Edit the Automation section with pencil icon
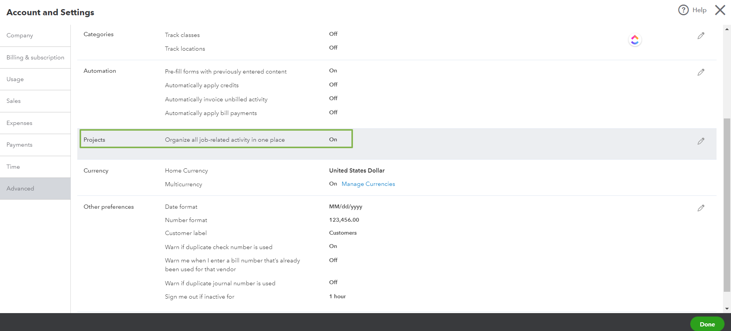The image size is (731, 331). (x=701, y=72)
